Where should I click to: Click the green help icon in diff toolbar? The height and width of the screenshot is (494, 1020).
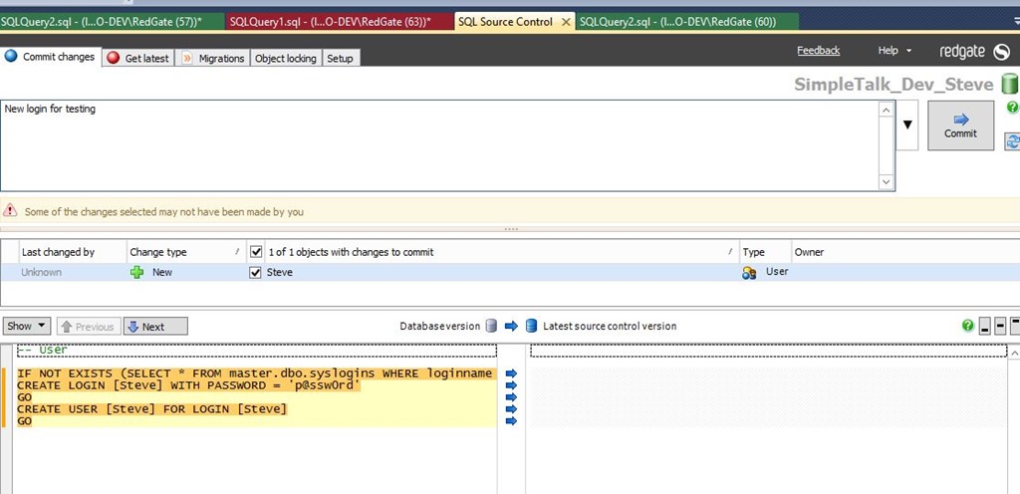click(x=967, y=326)
